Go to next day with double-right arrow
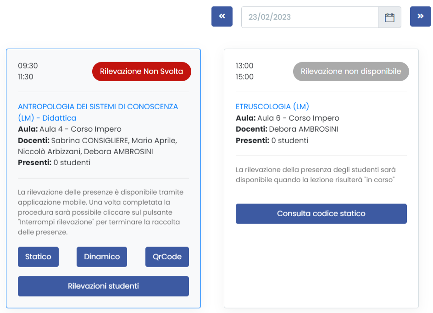This screenshot has height=313, width=433. click(420, 17)
